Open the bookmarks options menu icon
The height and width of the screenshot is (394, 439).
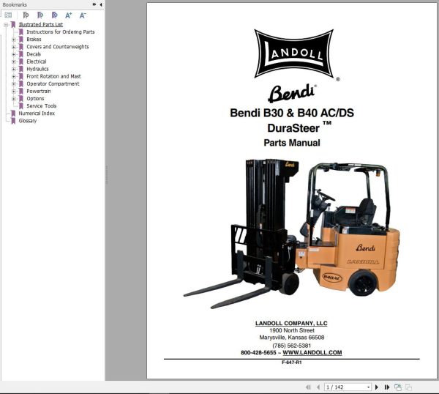(8, 15)
